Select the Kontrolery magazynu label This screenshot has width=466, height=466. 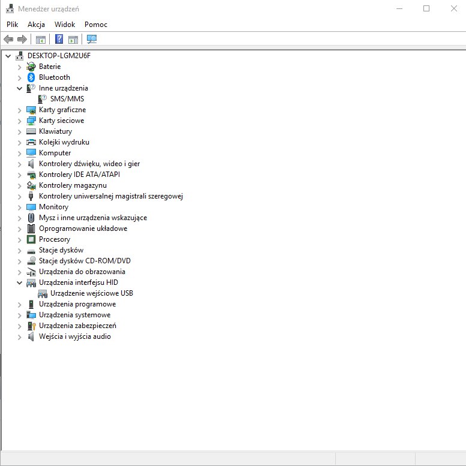pos(73,185)
